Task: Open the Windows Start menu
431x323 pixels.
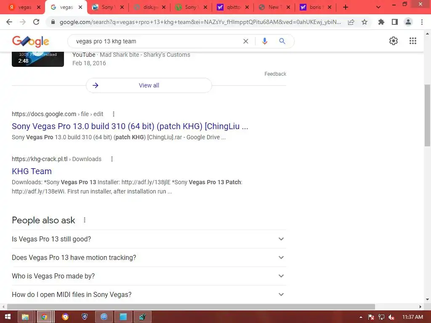Action: (x=8, y=317)
